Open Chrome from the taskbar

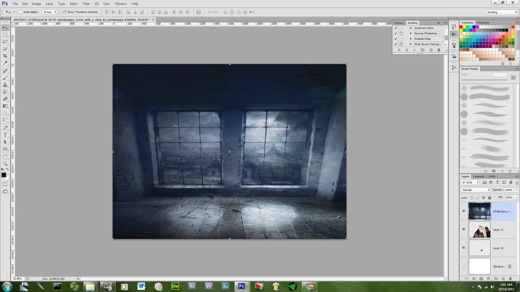tap(310, 286)
